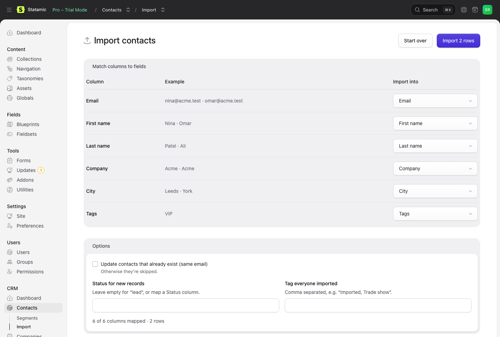This screenshot has width=500, height=337.
Task: Open the City import-into dropdown
Action: (x=435, y=191)
